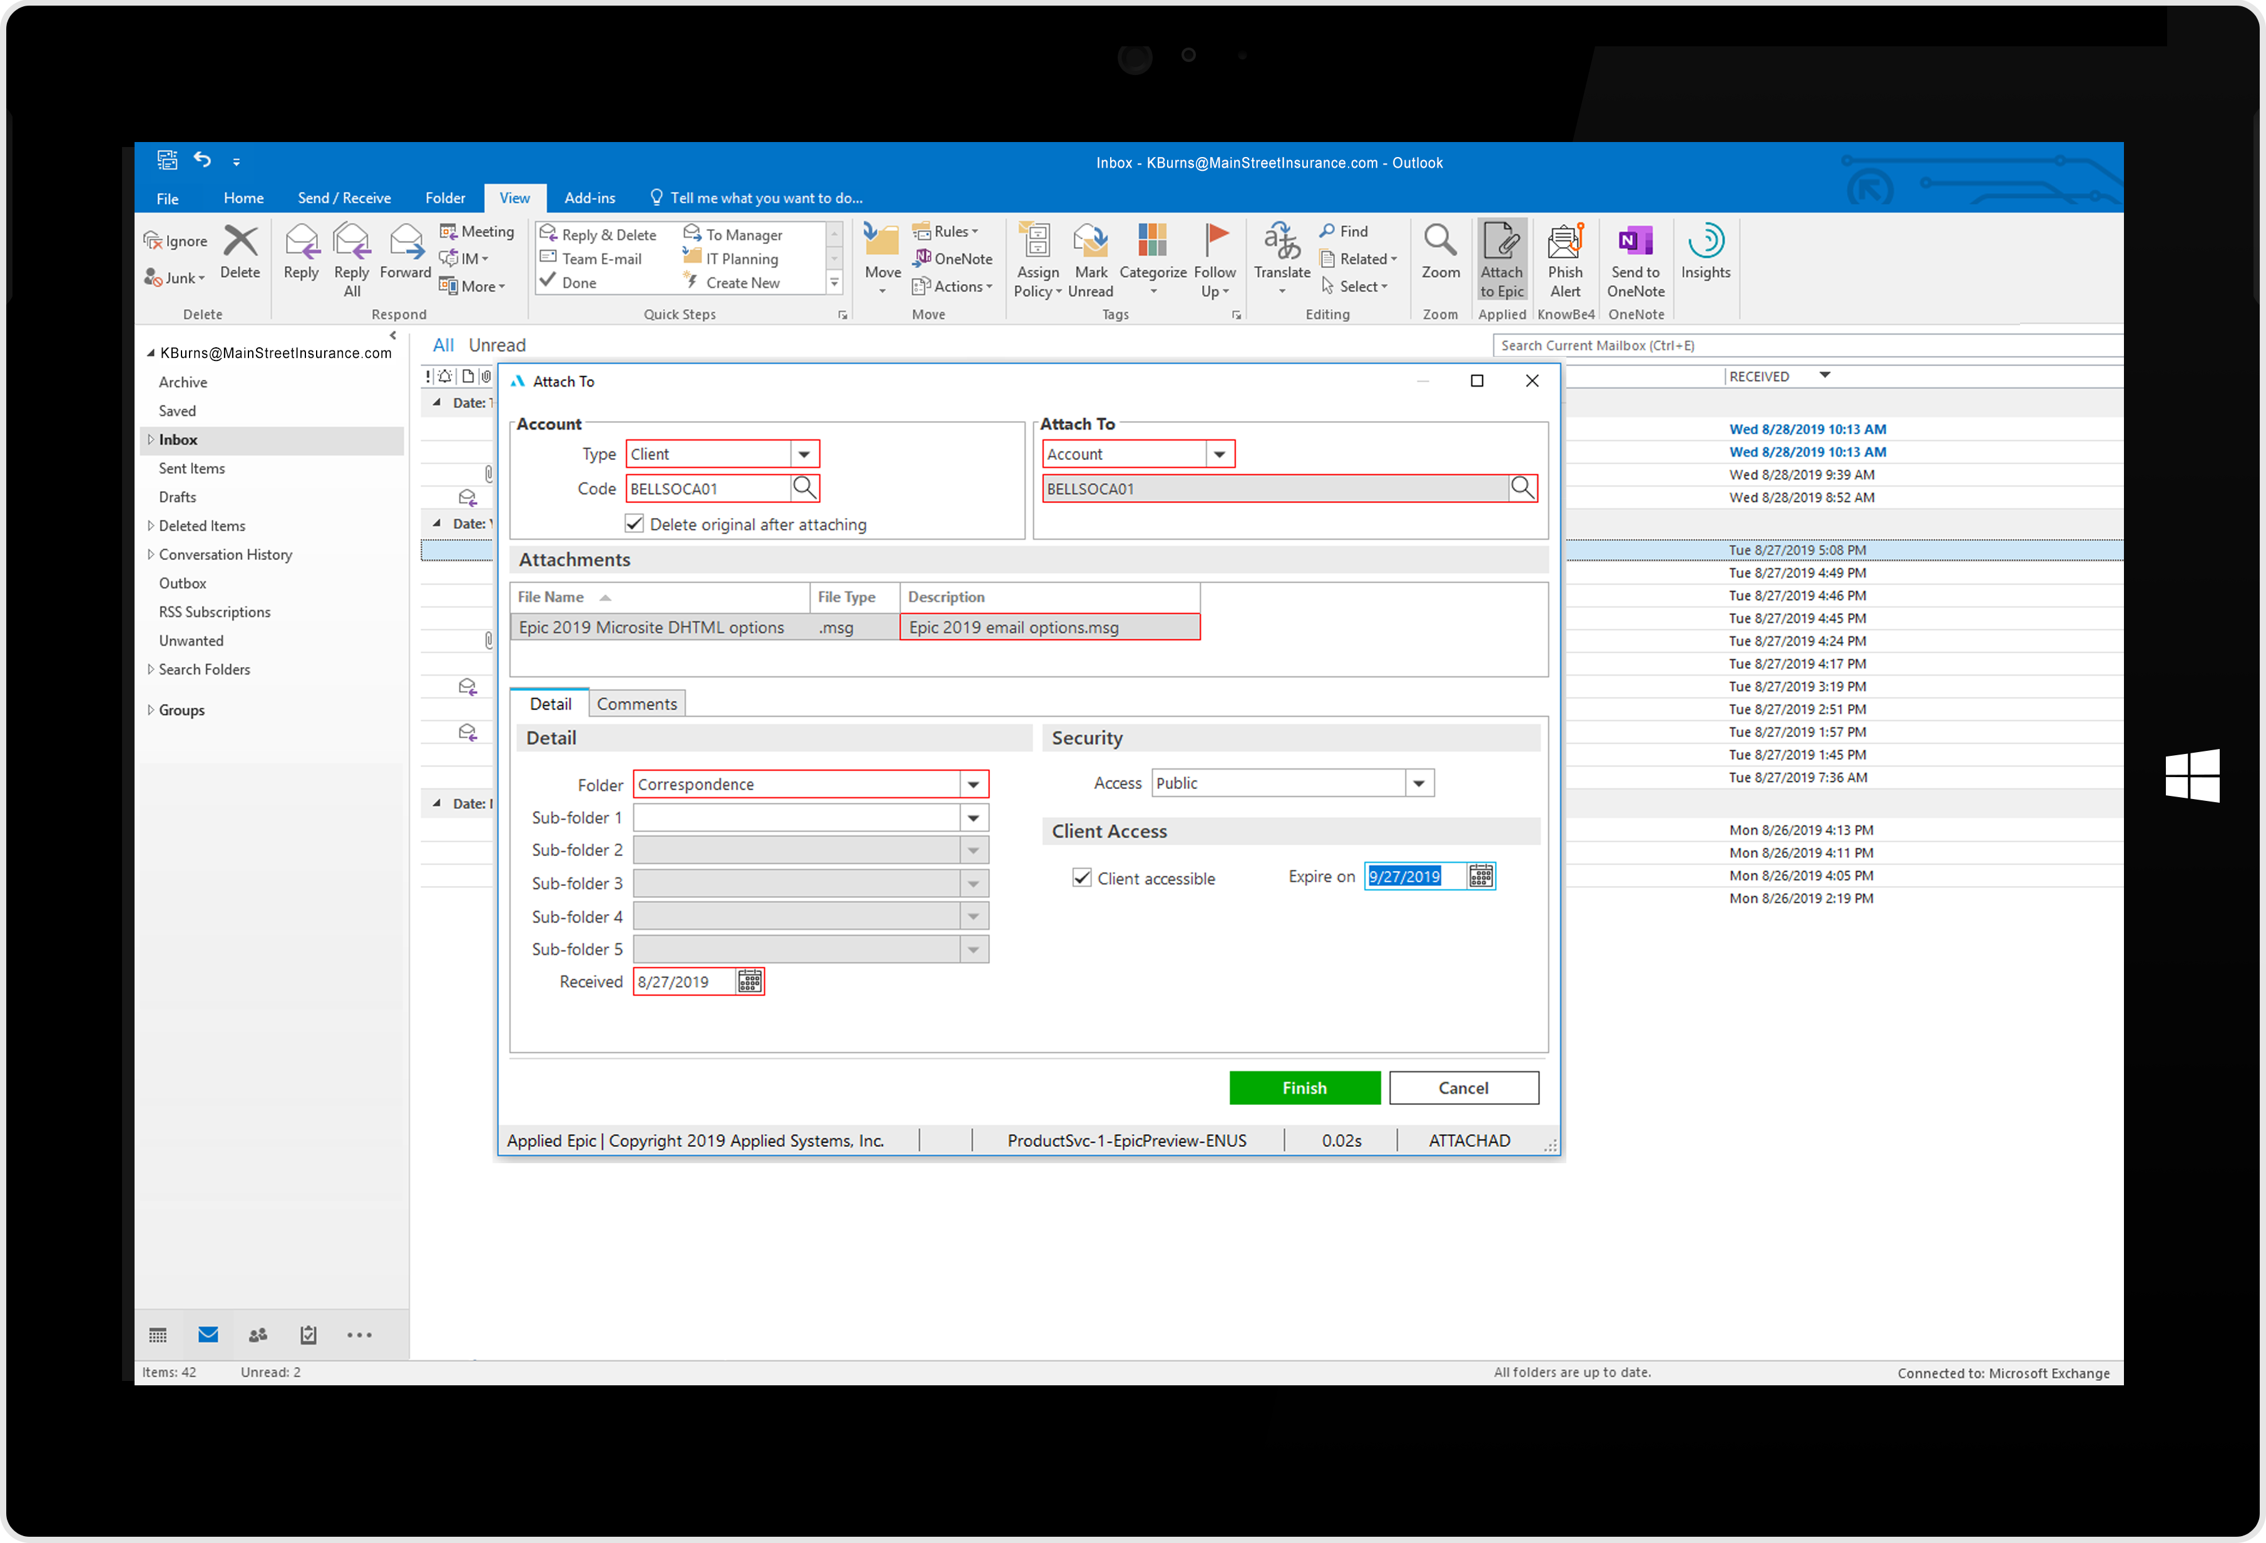This screenshot has height=1543, width=2266.
Task: Expand the Sub-folder 1 dropdown
Action: point(972,818)
